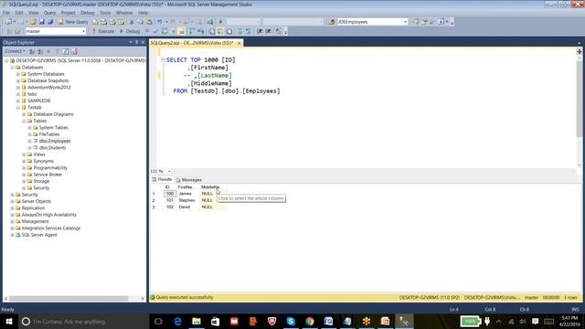Parse the query with the checkmark icon
Viewport: 585px width, 329px height.
[156, 31]
